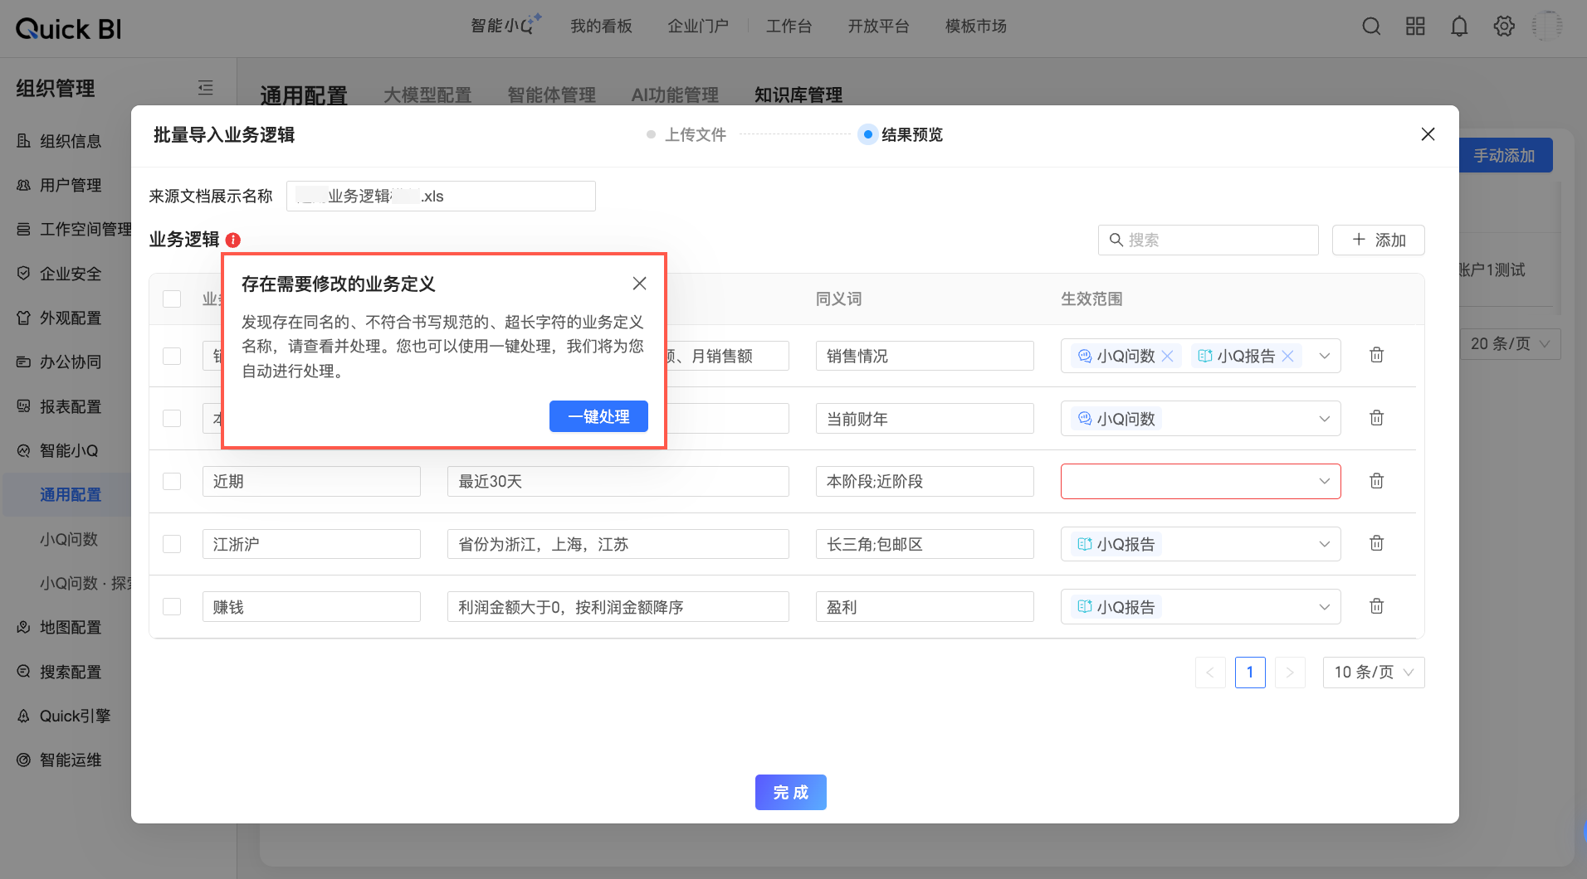Check the checkbox for the 江浙沪 row
Viewport: 1587px width, 879px height.
pyautogui.click(x=172, y=544)
